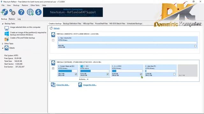Open settings via the gears toolbar icon
This screenshot has height=114, width=204.
click(x=12, y=12)
